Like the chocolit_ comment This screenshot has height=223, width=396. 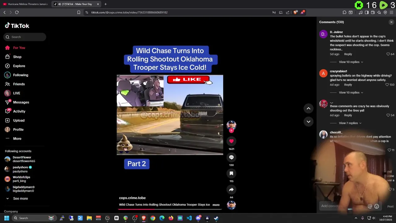pyautogui.click(x=390, y=150)
